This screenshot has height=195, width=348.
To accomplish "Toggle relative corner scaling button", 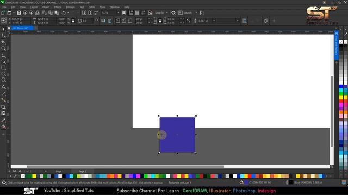I will 189,21.
